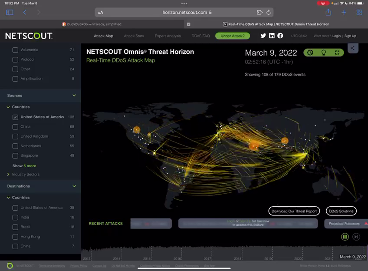Click the green Under Attack? button

pos(232,36)
